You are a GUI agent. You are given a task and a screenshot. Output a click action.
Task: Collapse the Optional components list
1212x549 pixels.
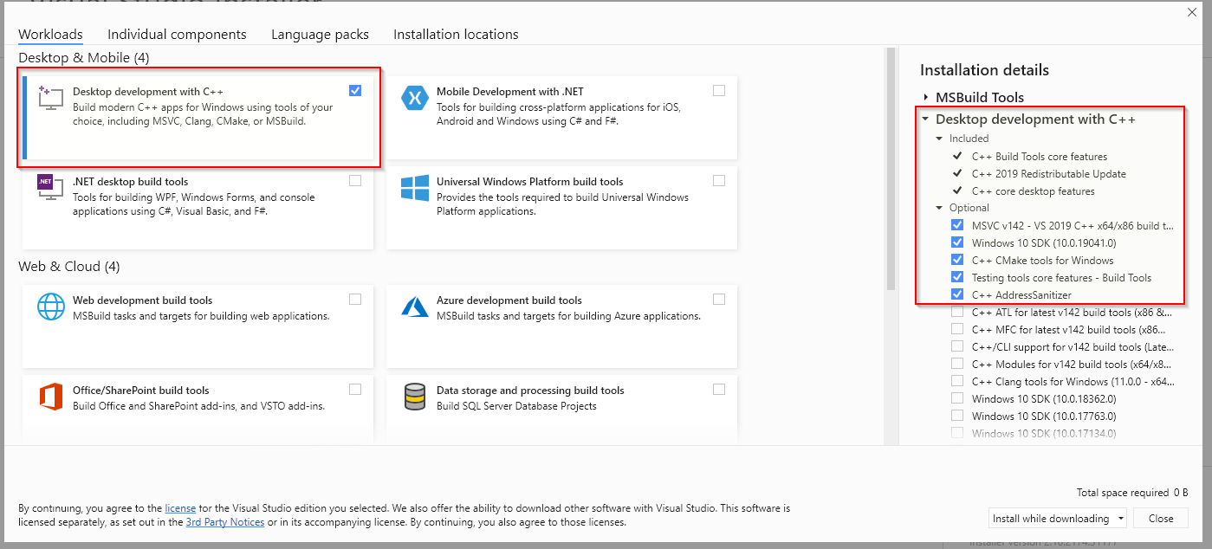point(940,208)
